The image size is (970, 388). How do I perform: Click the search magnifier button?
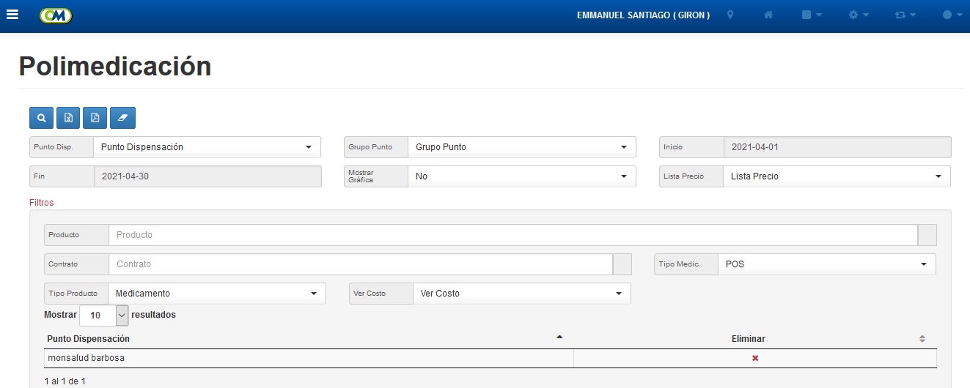coord(42,118)
